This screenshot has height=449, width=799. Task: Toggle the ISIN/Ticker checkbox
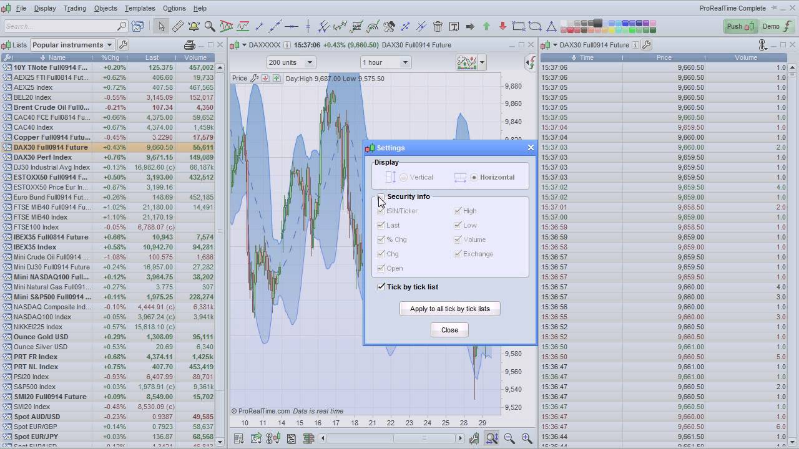click(x=381, y=211)
